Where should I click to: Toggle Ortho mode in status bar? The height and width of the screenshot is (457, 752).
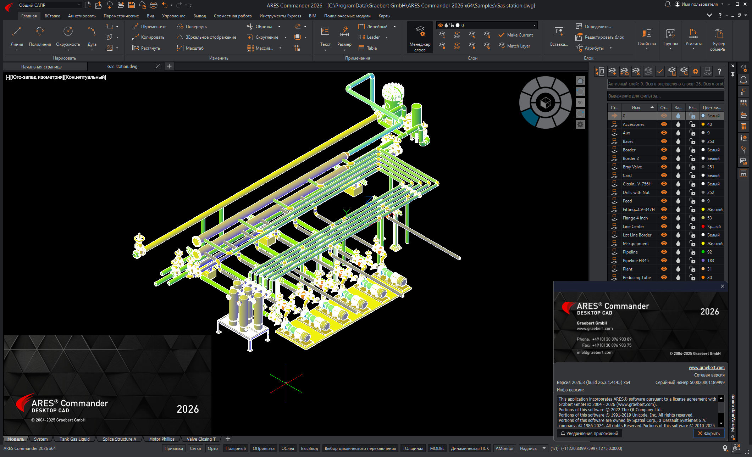(x=212, y=448)
